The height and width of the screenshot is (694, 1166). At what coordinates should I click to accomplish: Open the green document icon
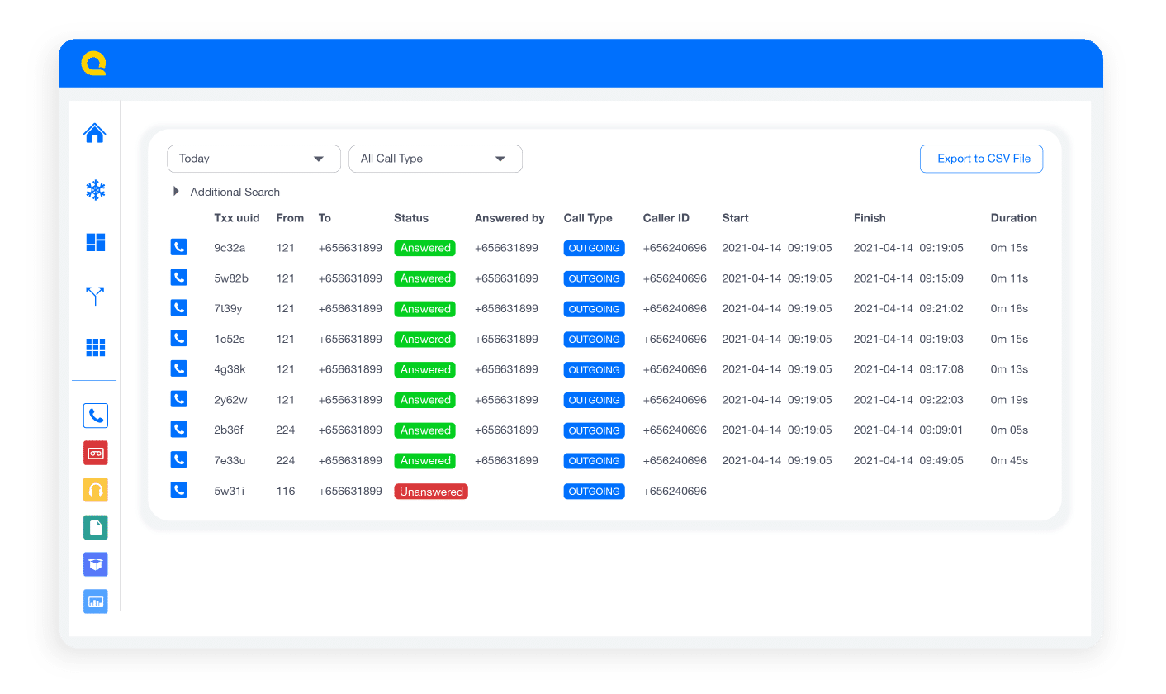96,527
